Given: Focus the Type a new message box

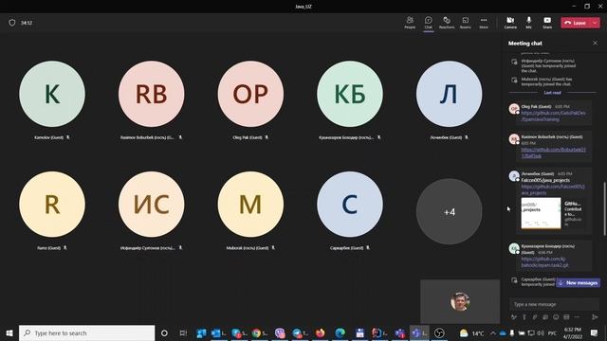Looking at the screenshot, I should (x=554, y=304).
